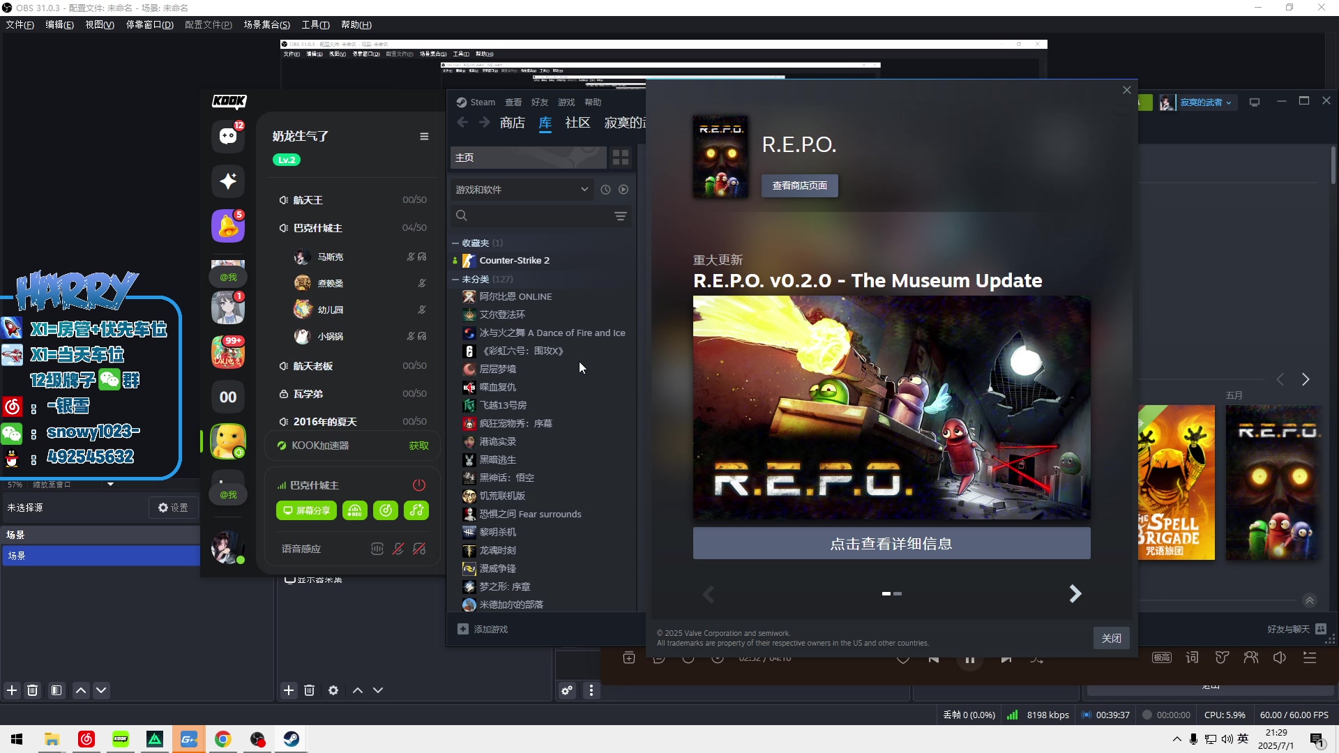This screenshot has width=1339, height=753.
Task: Open OBS 工具 menu
Action: click(315, 25)
